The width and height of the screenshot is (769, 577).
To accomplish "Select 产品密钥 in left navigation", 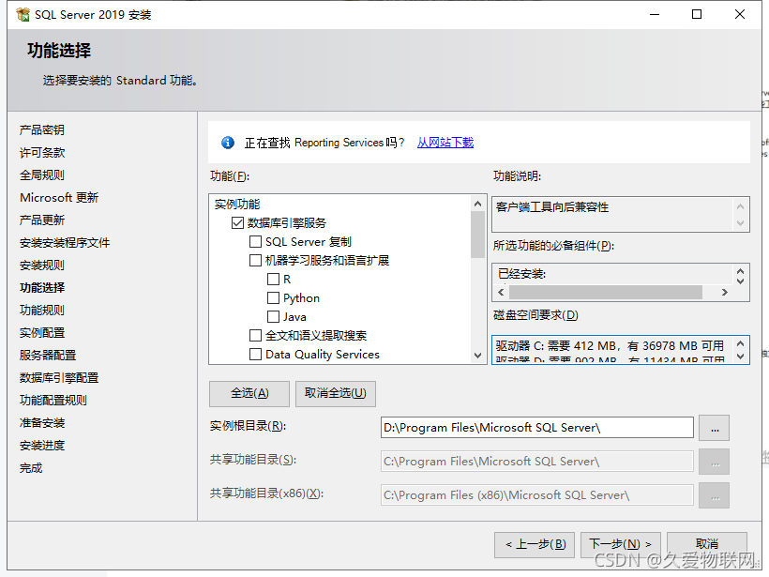I will point(38,129).
